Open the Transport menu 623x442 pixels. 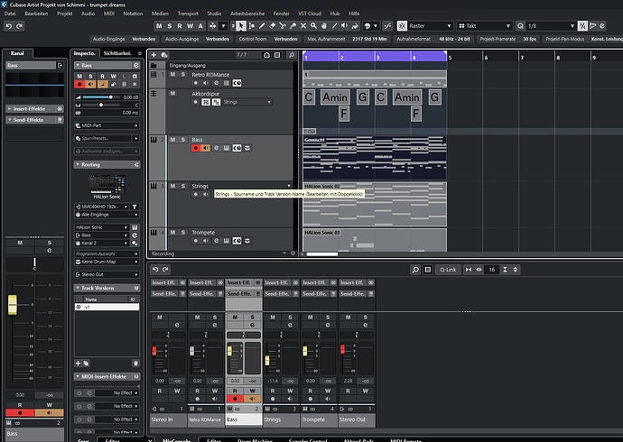187,14
